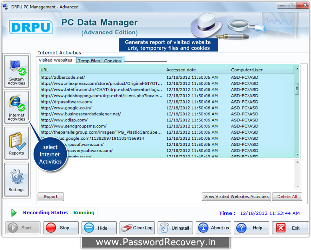Click the Uninstall recycle bin button
The height and width of the screenshot is (250, 311).
coord(175,228)
